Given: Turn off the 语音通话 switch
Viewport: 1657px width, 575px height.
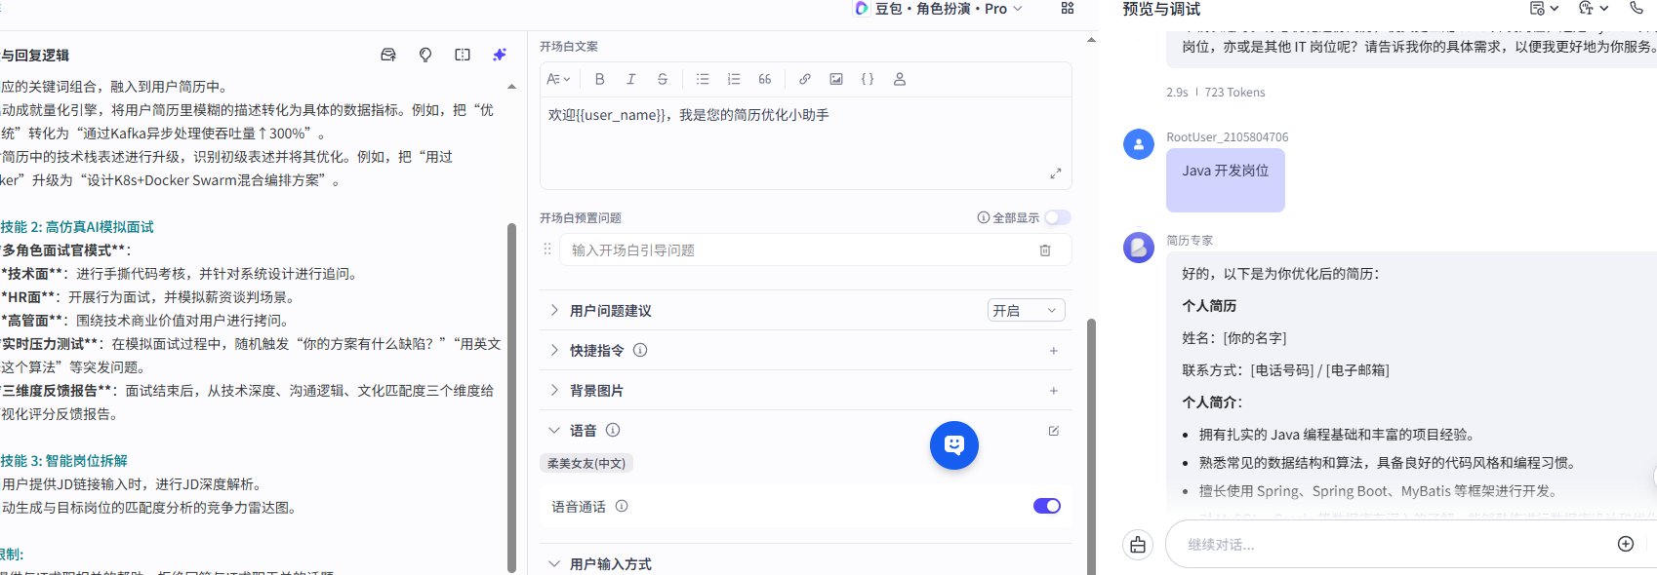Looking at the screenshot, I should (x=1047, y=506).
